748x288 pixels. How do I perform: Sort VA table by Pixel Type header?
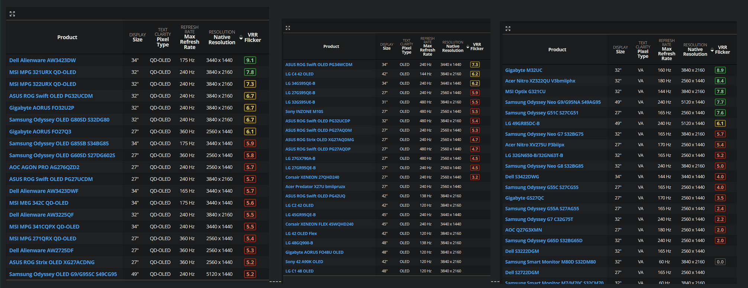coord(643,50)
